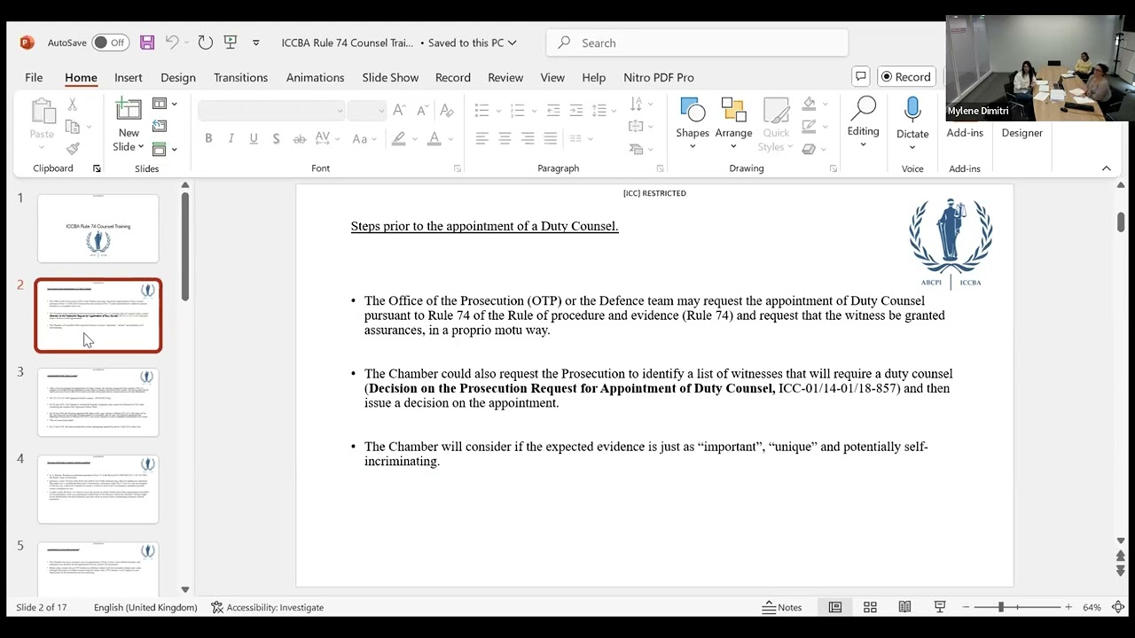Select slide 3 thumbnail
The height and width of the screenshot is (638, 1135).
pyautogui.click(x=98, y=402)
